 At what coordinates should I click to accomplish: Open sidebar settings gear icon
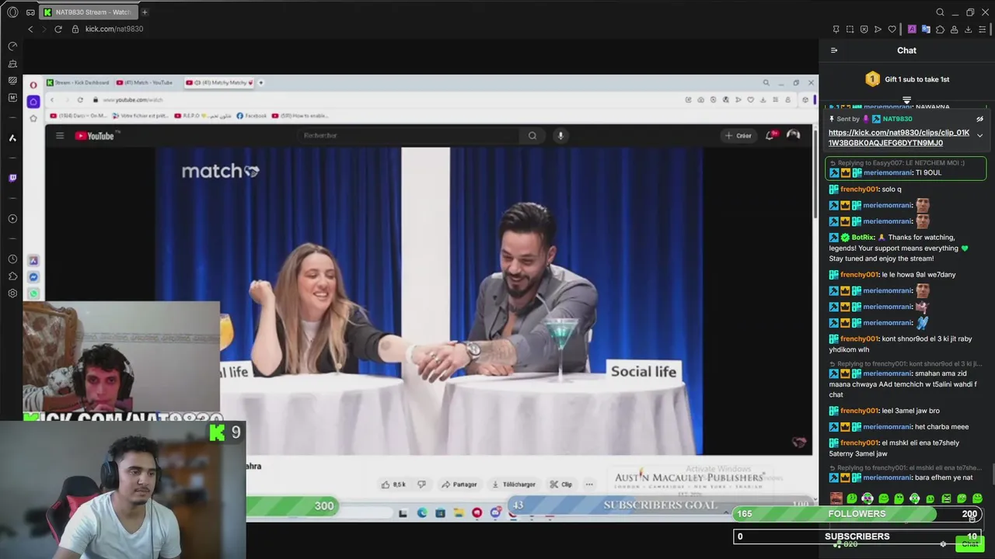(x=12, y=293)
